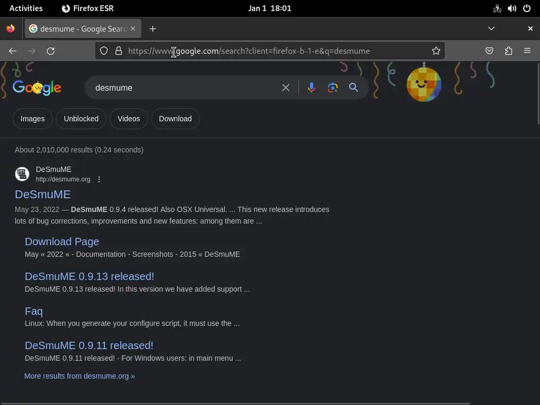Open the GNOME Activities overview
540x405 pixels.
tap(26, 8)
